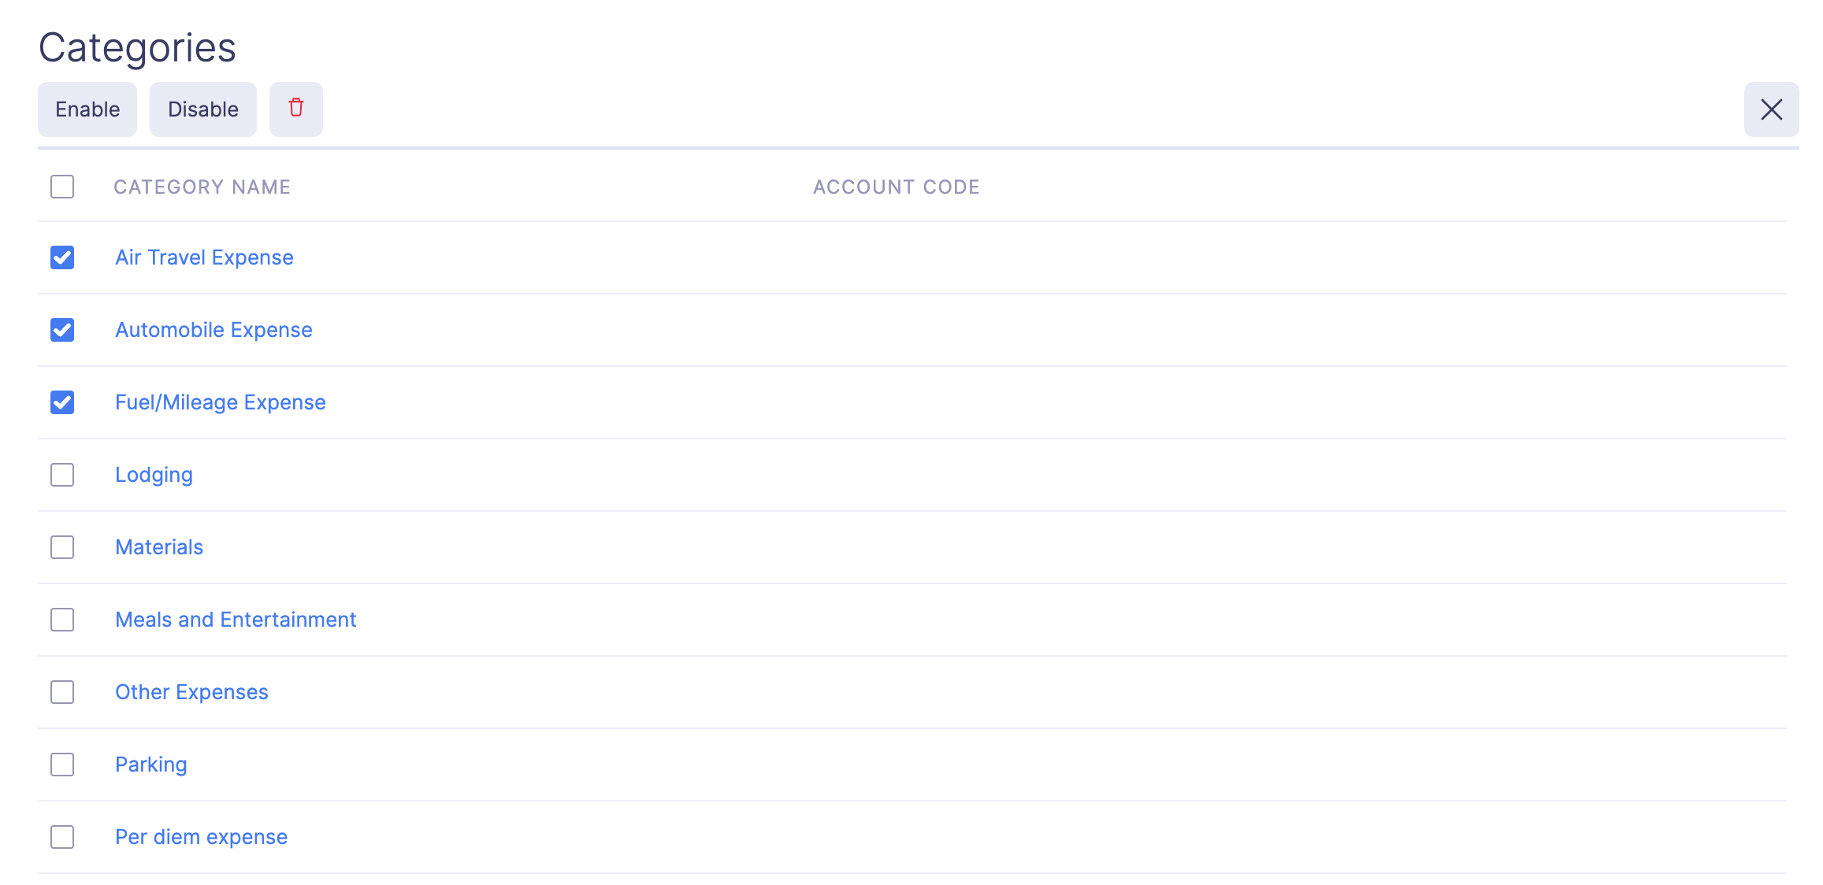Click the red delete trash icon
Screen dimensions: 1823x885
tap(296, 109)
